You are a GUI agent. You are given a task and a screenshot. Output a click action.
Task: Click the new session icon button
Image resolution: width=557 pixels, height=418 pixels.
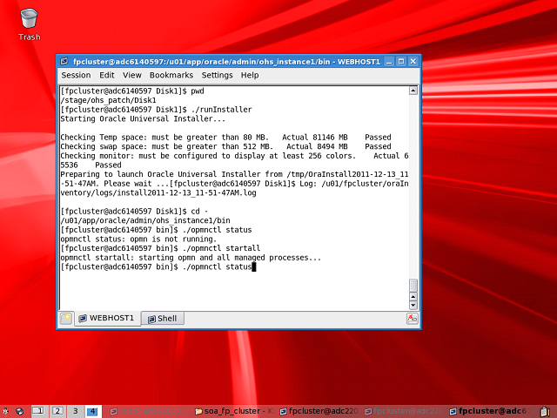66,318
